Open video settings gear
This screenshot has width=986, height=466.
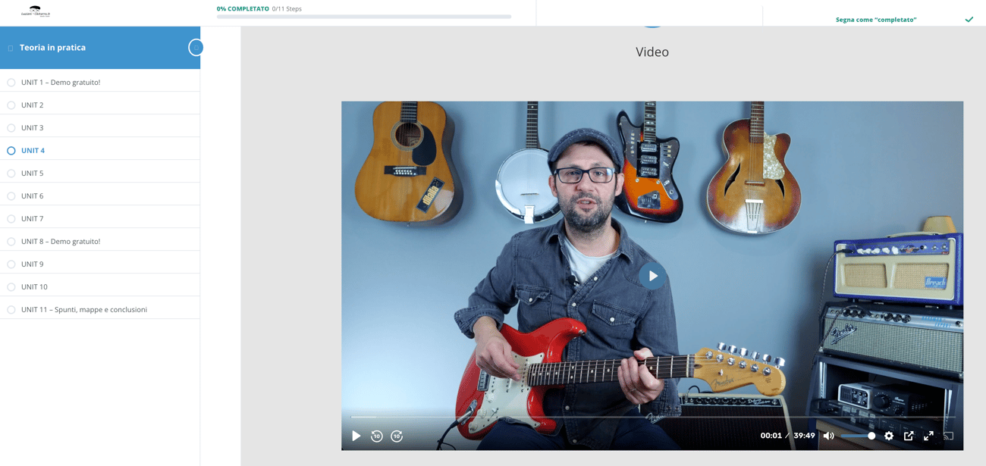(x=889, y=436)
